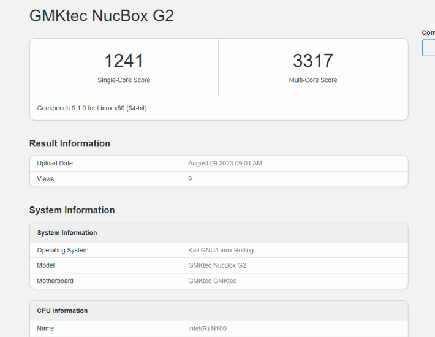Screen dimensions: 435x337
Task: Click the Multi-Core score 3317
Action: click(x=312, y=61)
